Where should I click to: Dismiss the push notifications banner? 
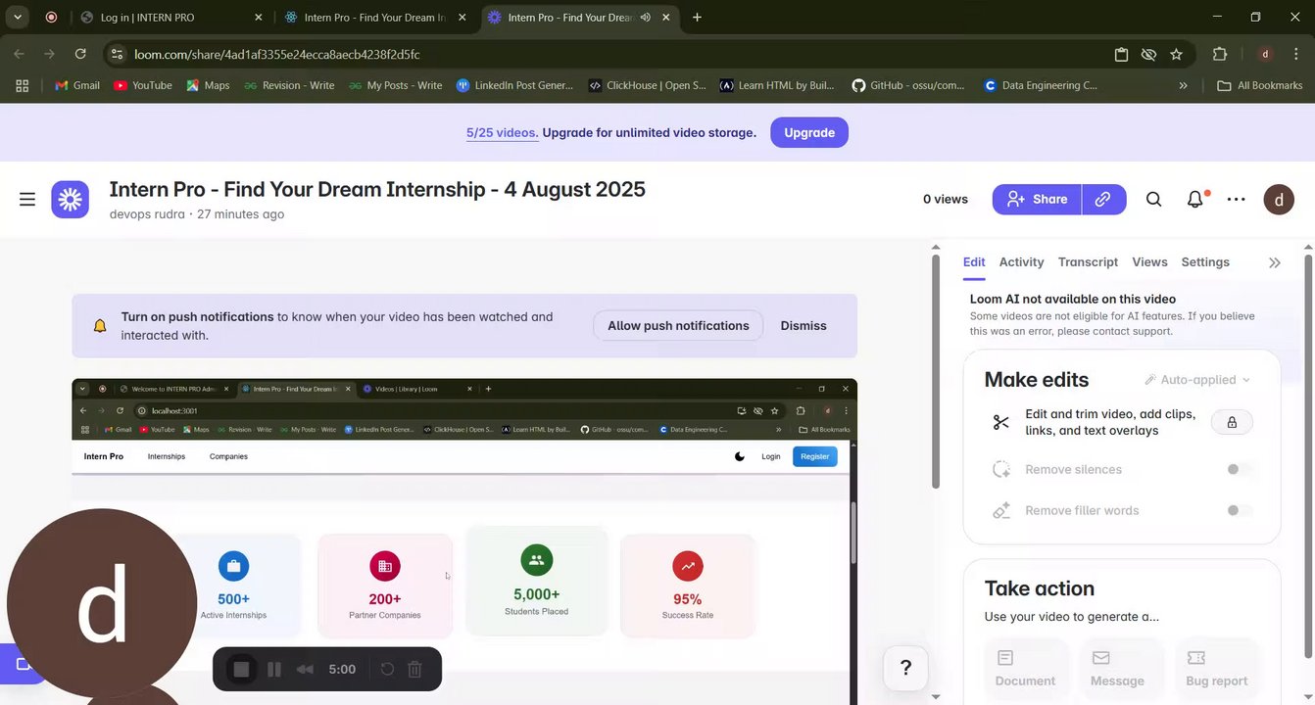pyautogui.click(x=804, y=326)
